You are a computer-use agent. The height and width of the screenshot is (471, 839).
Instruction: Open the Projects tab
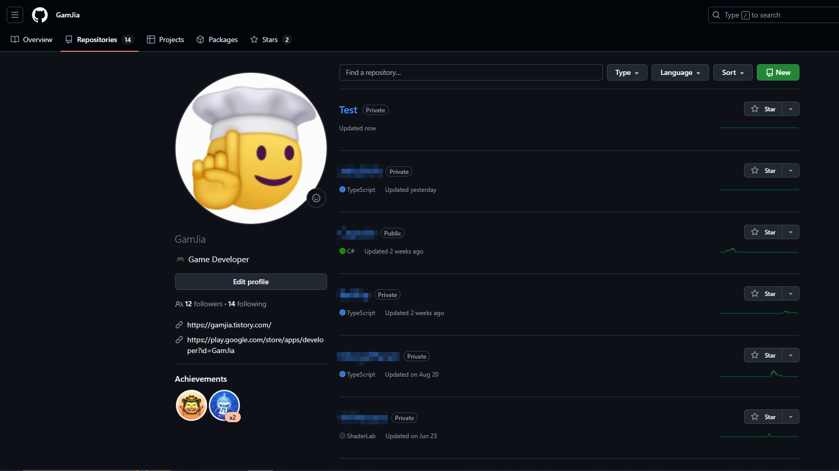165,40
